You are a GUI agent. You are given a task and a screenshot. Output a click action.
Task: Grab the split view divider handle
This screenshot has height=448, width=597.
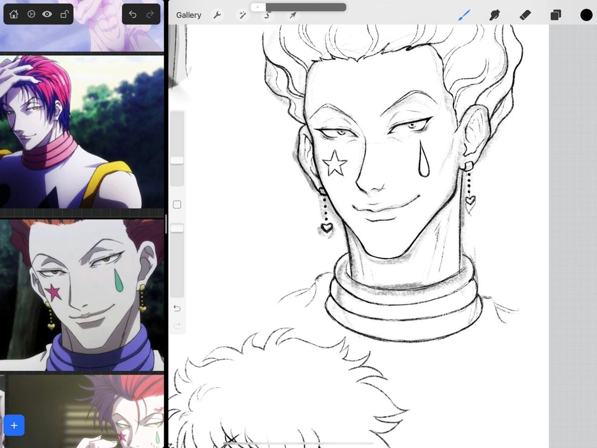[166, 224]
